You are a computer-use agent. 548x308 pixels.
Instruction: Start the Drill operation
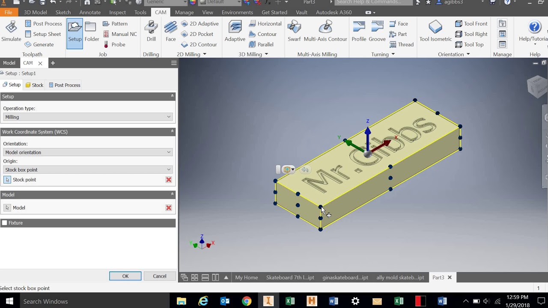(x=151, y=32)
